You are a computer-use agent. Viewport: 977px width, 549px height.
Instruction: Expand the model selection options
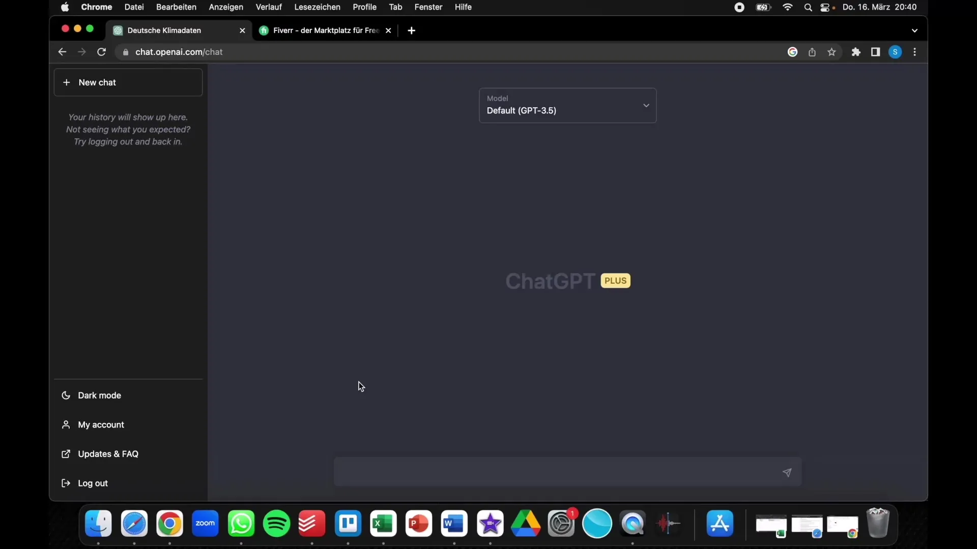coord(646,105)
